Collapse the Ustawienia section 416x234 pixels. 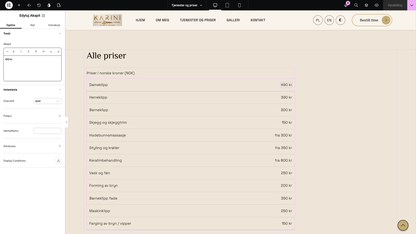(x=60, y=90)
